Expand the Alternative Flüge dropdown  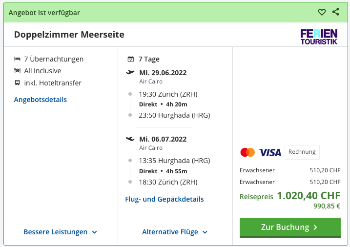pos(175,232)
